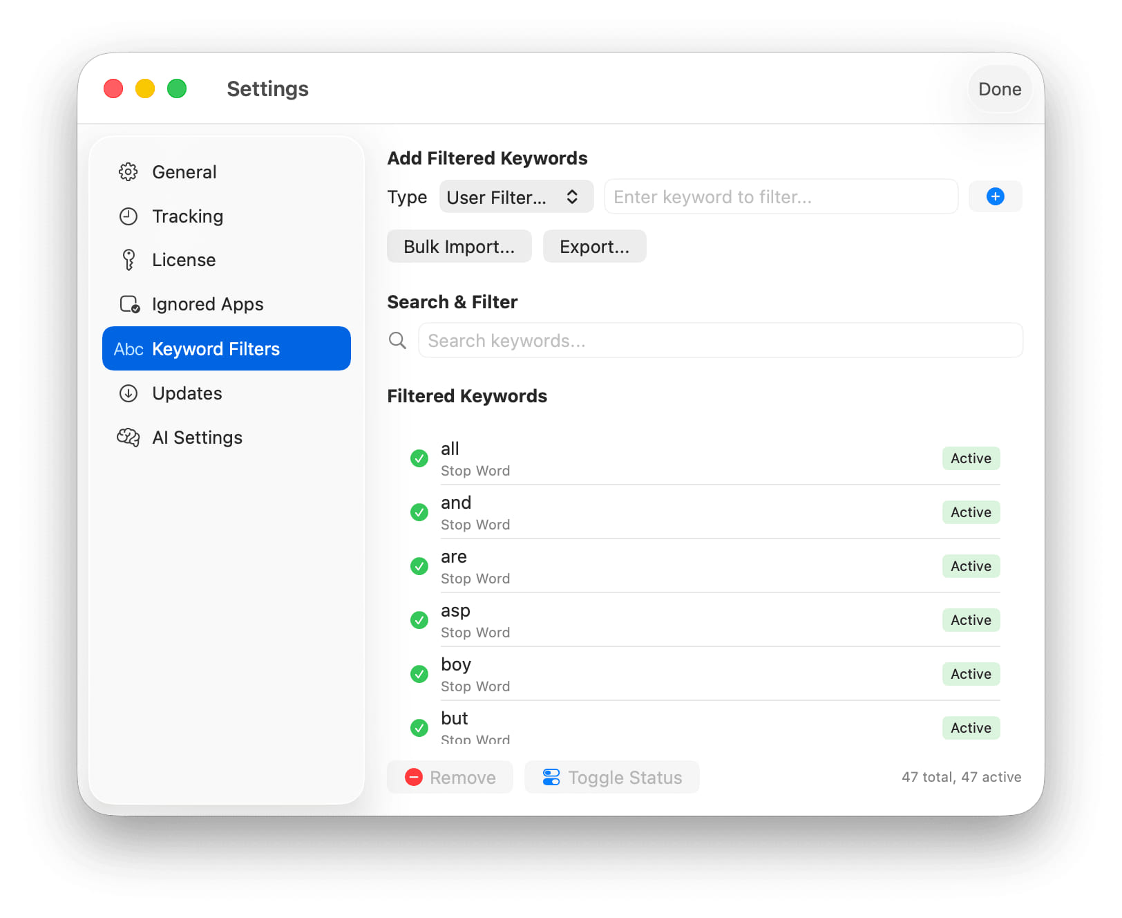Click the AI Settings brain icon
The height and width of the screenshot is (918, 1122).
click(x=129, y=438)
